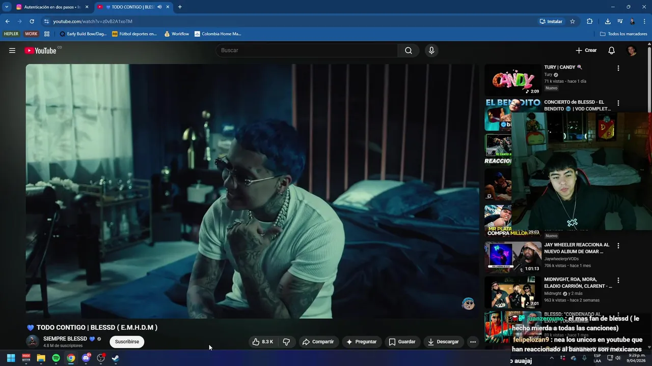Go back in browser history
The height and width of the screenshot is (366, 652).
click(x=7, y=21)
